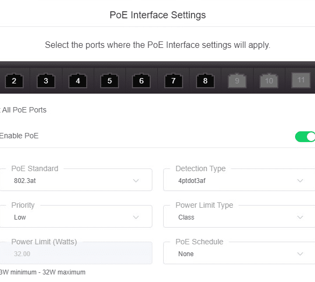Viewport: 315px width, 282px height.
Task: Click the grayed-out port 10 icon
Action: [x=269, y=81]
